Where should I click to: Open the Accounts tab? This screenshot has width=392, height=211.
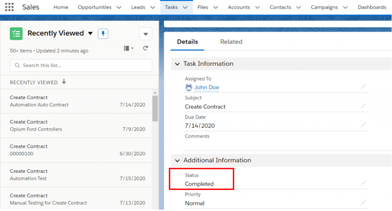coord(239,7)
